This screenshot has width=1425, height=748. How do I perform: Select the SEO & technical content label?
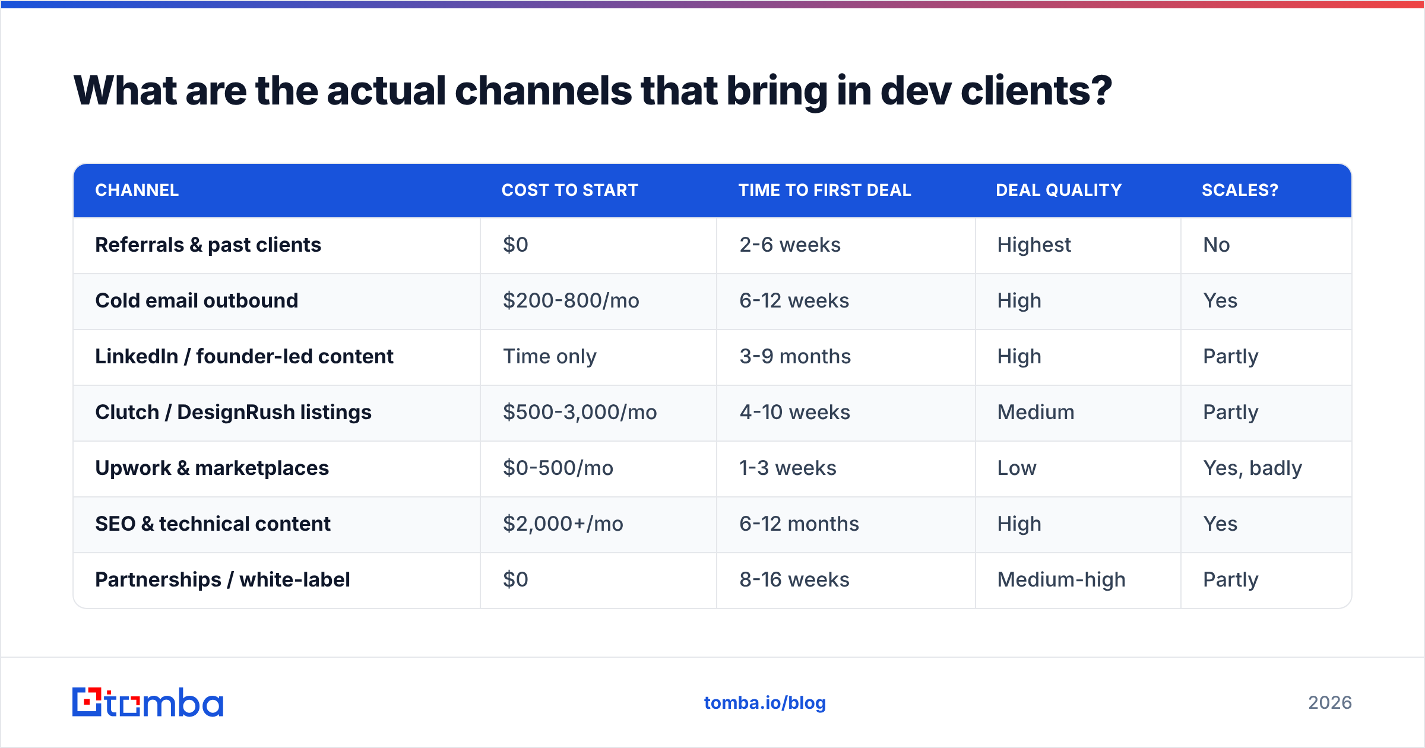[213, 524]
